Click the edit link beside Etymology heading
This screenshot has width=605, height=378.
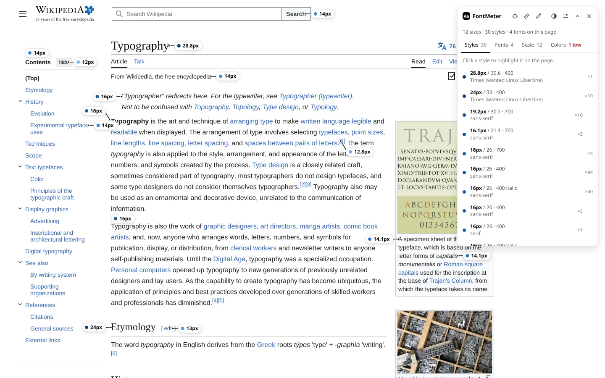[168, 328]
